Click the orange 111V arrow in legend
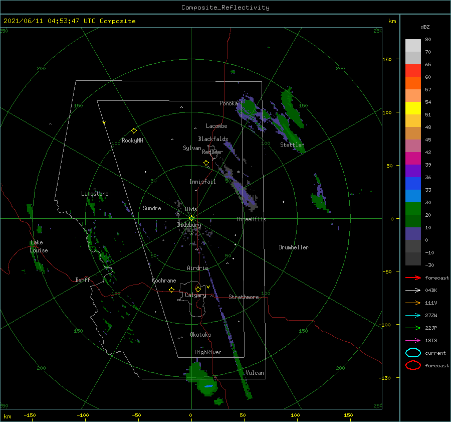The height and width of the screenshot is (422, 451). click(x=413, y=303)
